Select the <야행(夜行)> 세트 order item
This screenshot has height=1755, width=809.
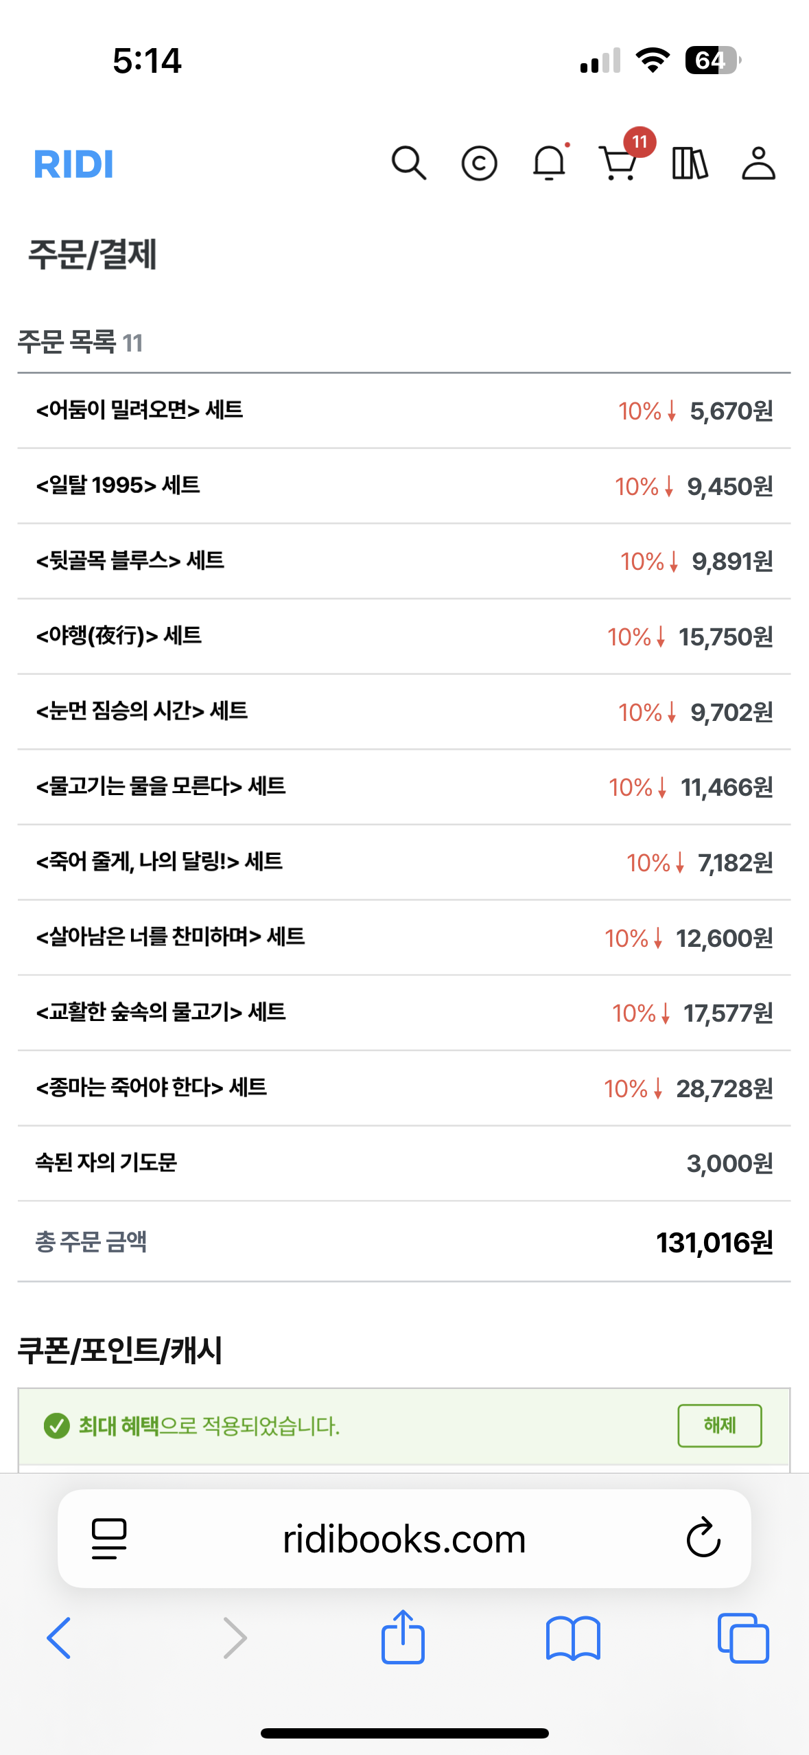(404, 636)
